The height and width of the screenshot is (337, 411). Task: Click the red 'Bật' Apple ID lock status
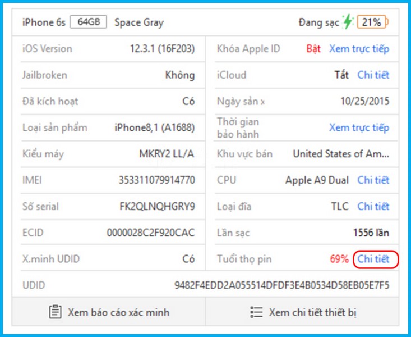coord(313,49)
